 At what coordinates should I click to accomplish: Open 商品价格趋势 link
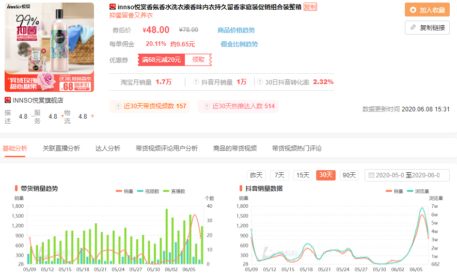236,30
